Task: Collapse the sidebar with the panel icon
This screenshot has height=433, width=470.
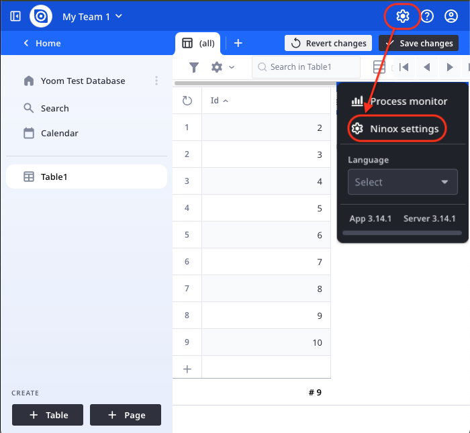Action: click(15, 16)
